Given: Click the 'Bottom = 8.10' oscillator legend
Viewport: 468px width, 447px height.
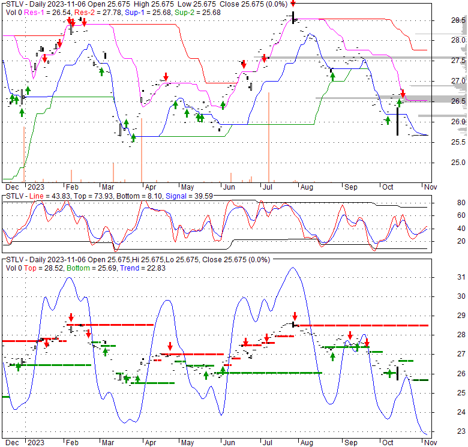Looking at the screenshot, I should pos(139,196).
